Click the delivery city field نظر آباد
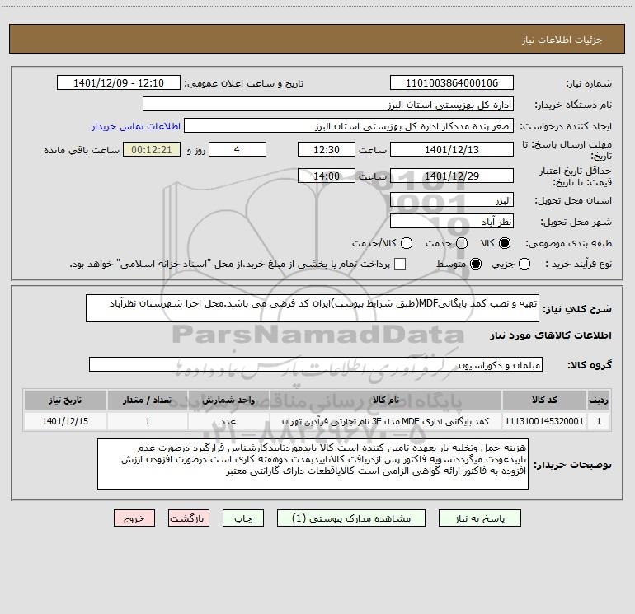The image size is (635, 614). coord(452,221)
